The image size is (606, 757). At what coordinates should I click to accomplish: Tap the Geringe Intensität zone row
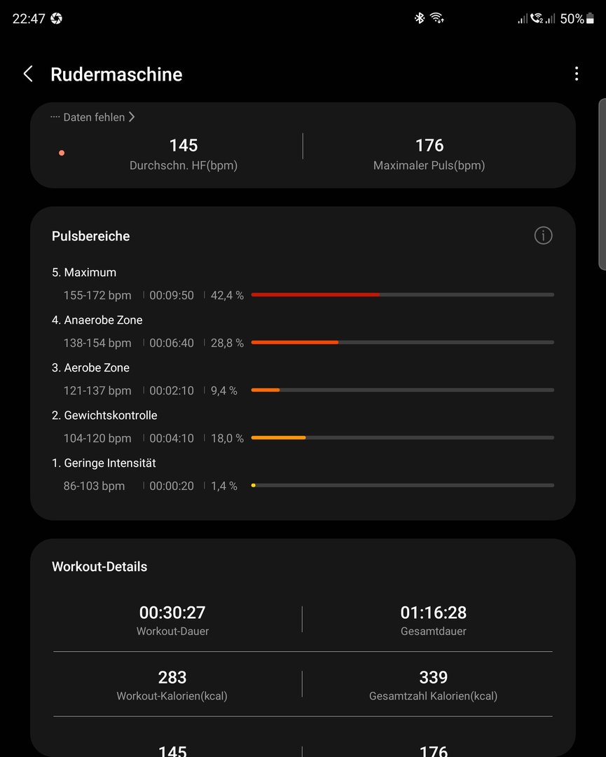pos(303,475)
